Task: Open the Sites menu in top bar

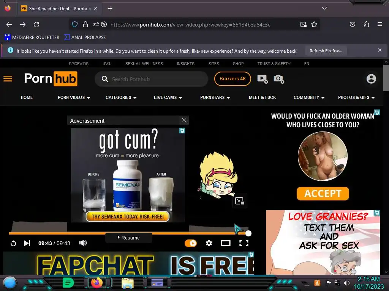Action: tap(214, 64)
